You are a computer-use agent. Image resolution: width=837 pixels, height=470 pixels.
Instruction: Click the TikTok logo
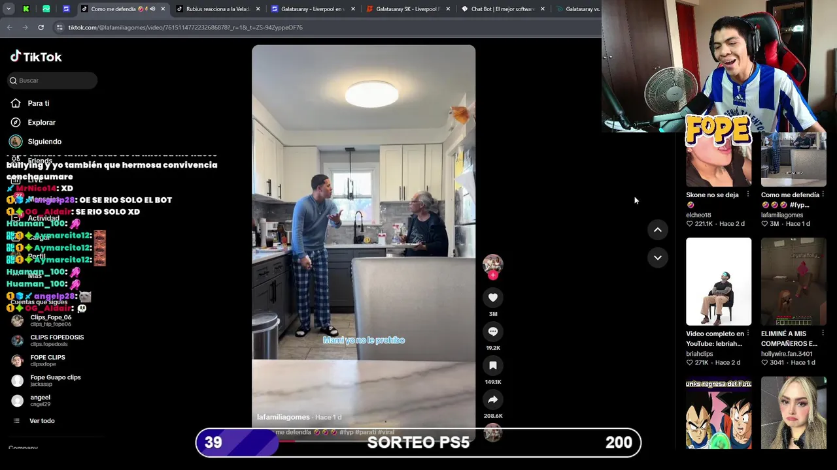pos(36,57)
